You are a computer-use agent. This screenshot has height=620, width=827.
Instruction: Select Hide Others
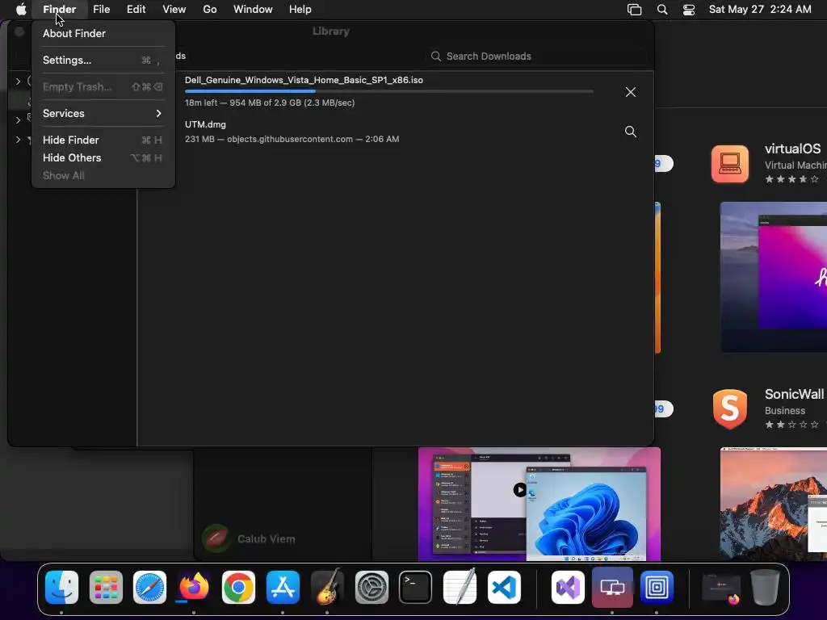[103, 157]
